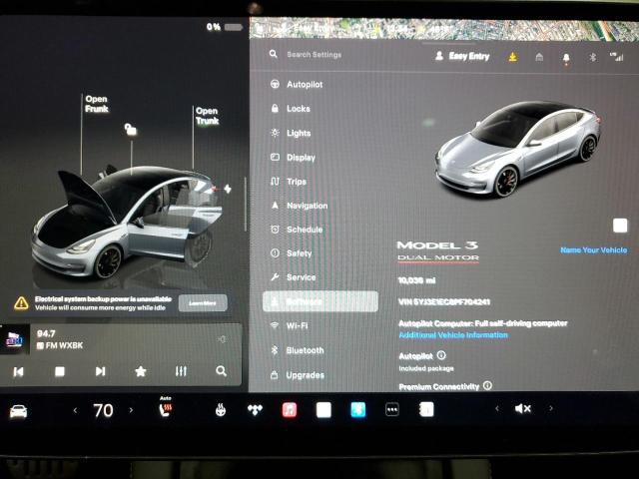Open the Locks settings menu
The width and height of the screenshot is (639, 479).
[291, 109]
